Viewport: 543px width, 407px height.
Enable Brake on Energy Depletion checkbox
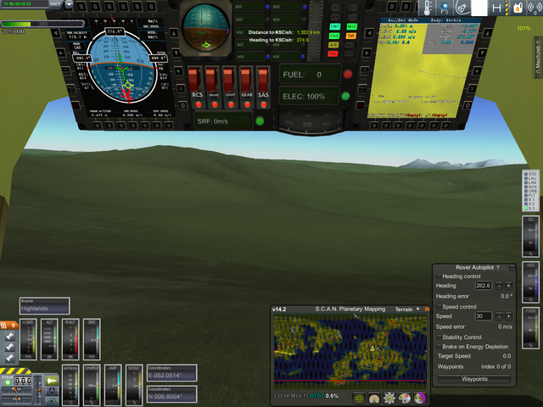tap(439, 347)
